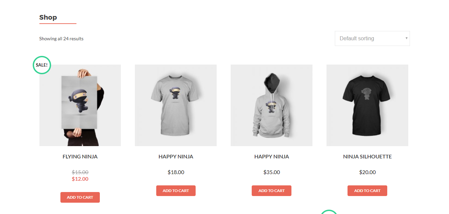This screenshot has width=449, height=214.
Task: Click the Flying Ninja product title
Action: pos(80,156)
